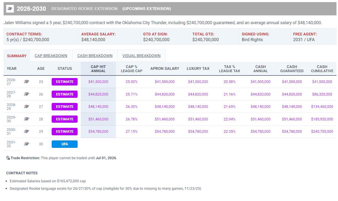Click the blue UFA status badge
The image size is (338, 201).
pyautogui.click(x=65, y=144)
